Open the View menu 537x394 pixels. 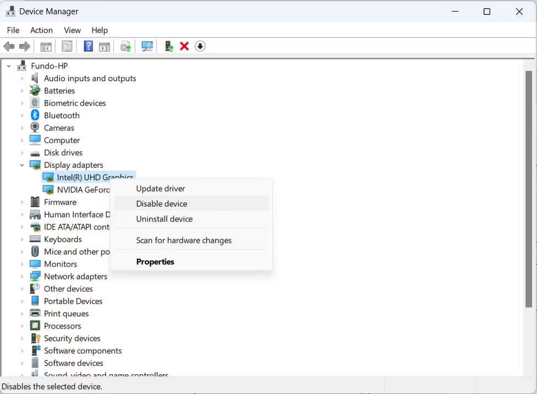click(x=72, y=30)
